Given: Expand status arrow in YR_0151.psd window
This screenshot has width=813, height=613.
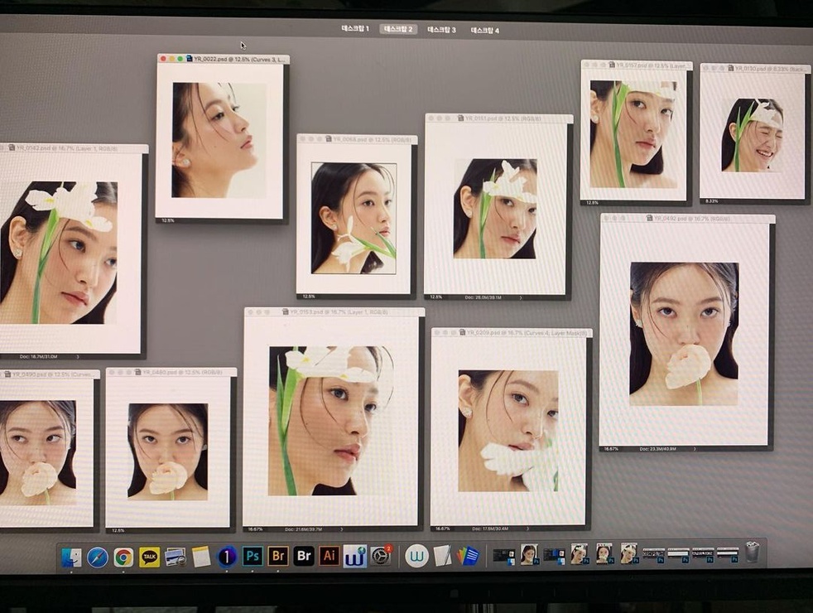Looking at the screenshot, I should tap(521, 297).
